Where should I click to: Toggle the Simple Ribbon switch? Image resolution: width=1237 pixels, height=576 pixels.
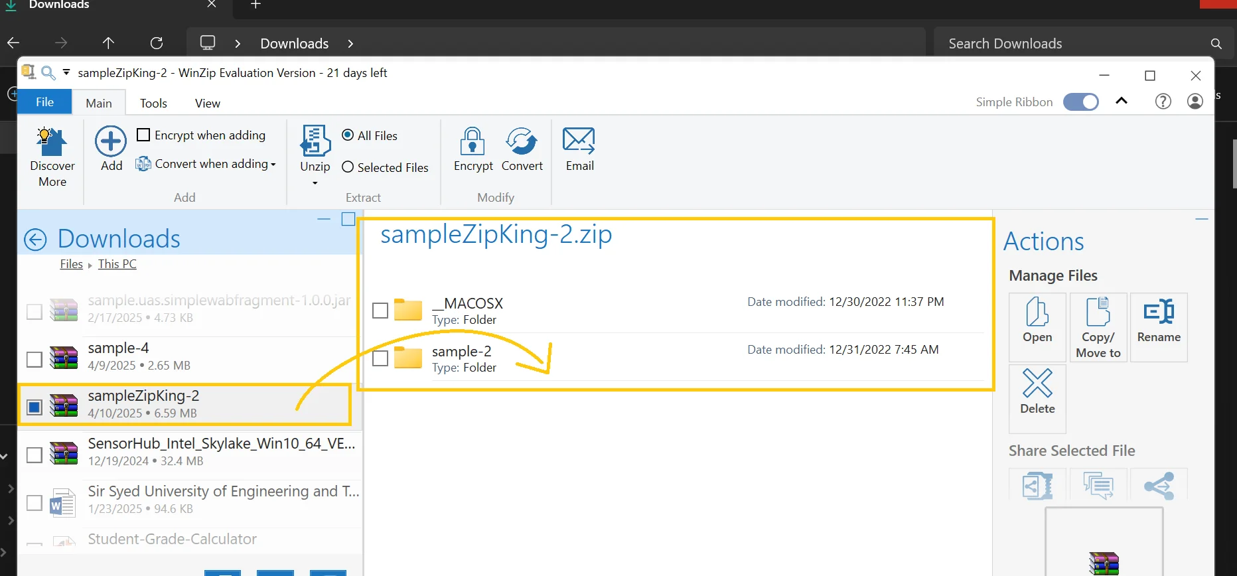point(1081,102)
